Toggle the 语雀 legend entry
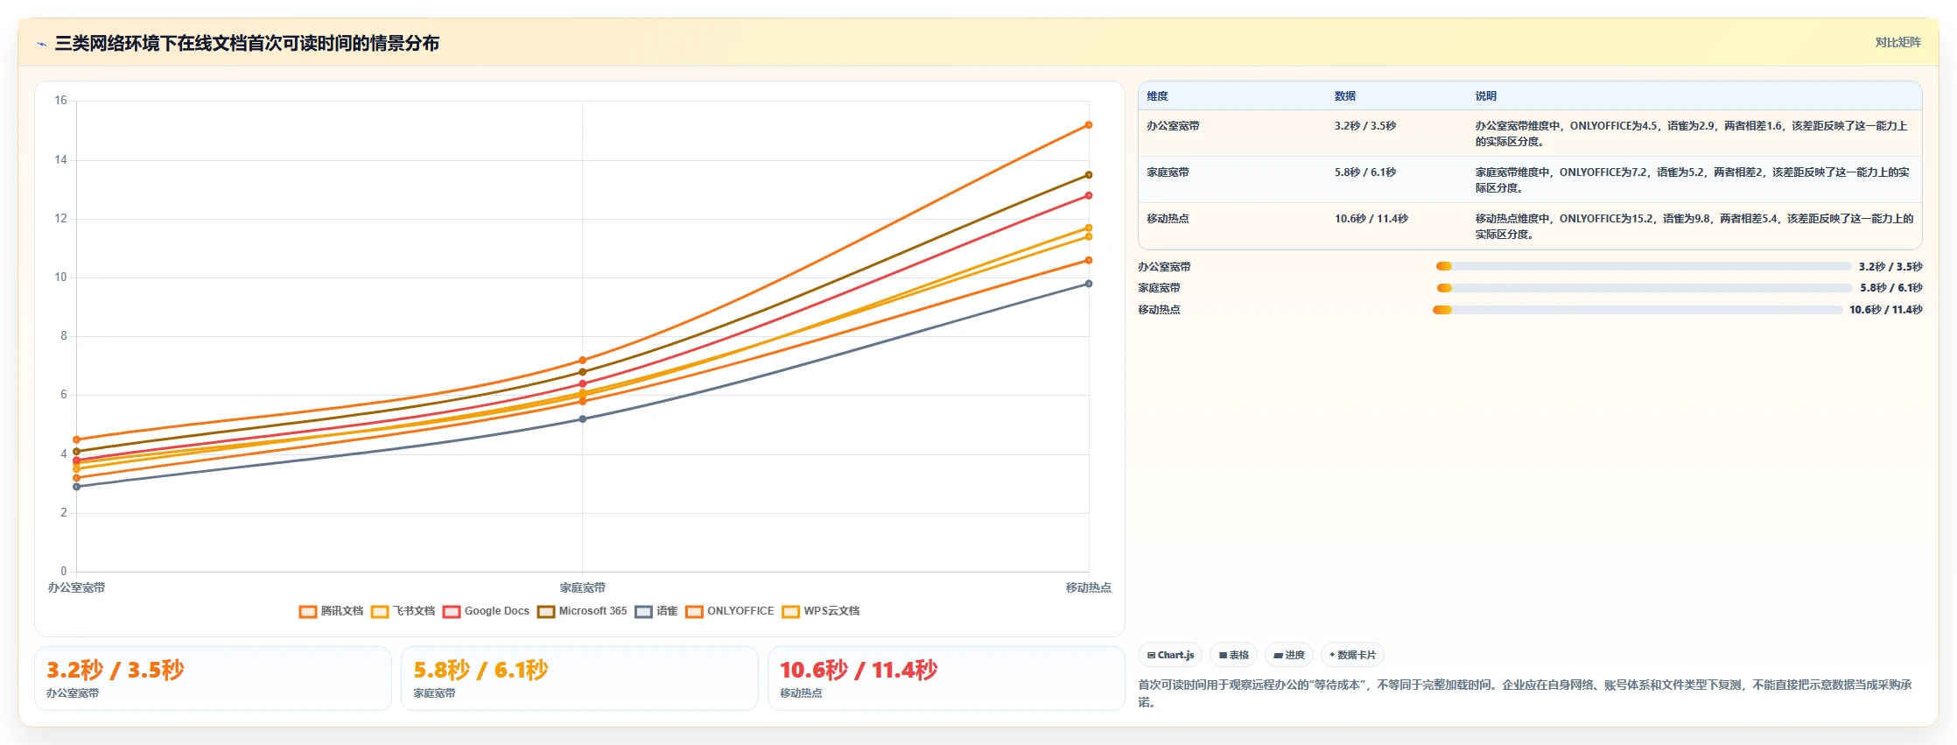1957x745 pixels. pos(656,611)
